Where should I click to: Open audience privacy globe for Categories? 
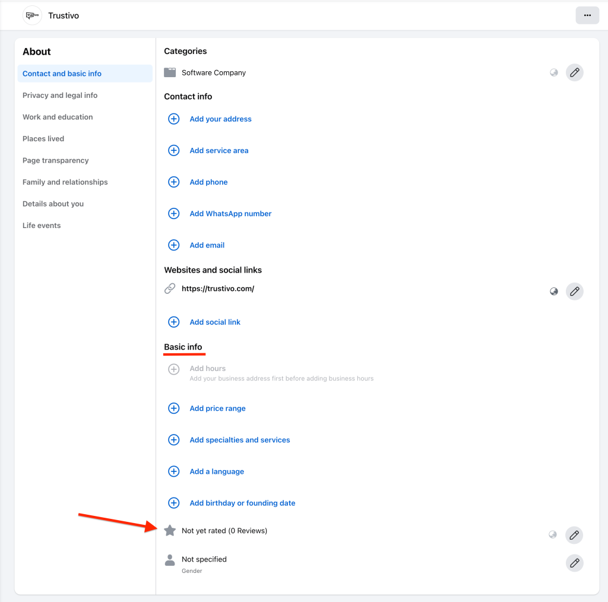pos(554,73)
